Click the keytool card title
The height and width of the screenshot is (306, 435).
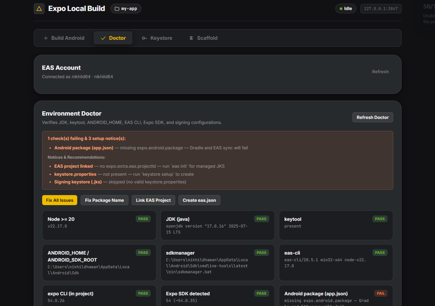coord(293,219)
